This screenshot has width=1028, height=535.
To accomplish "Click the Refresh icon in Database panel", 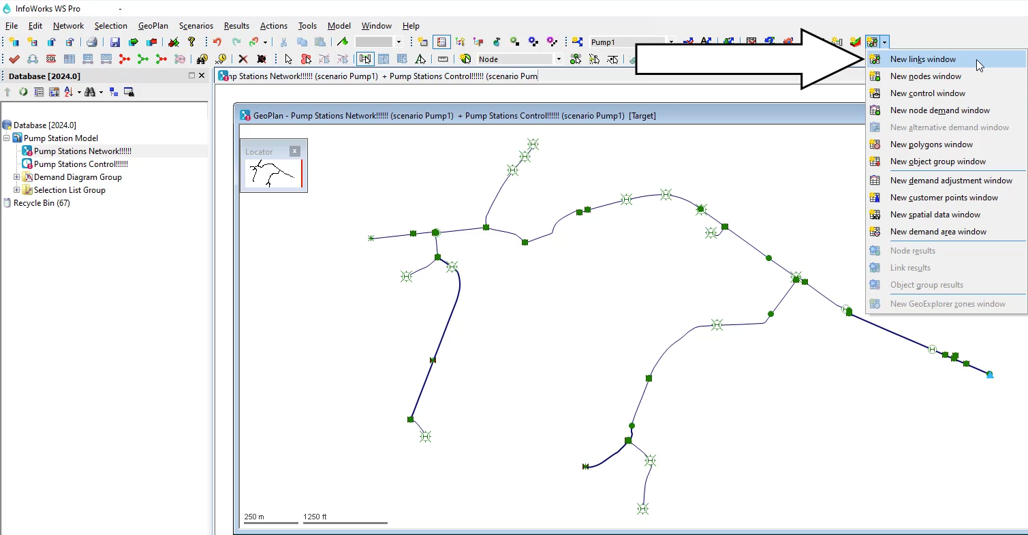I will 23,92.
